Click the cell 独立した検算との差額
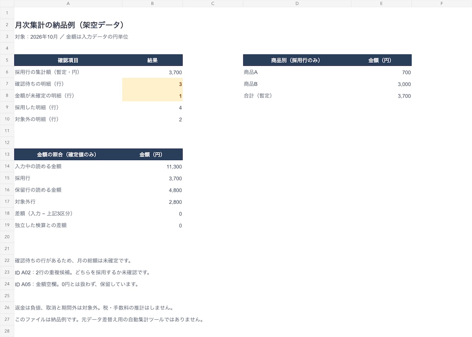This screenshot has width=472, height=337. (68, 225)
